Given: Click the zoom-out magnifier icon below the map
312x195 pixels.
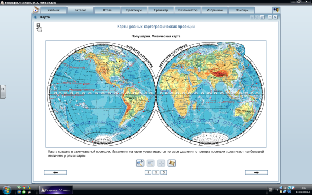Looking at the screenshot, I should (x=150, y=163).
